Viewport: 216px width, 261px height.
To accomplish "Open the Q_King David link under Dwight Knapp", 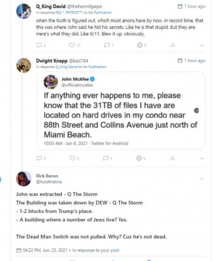I will coord(66,67).
